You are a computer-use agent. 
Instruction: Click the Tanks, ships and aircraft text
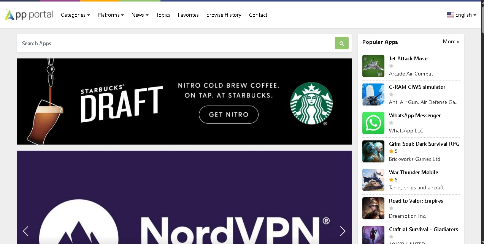pos(416,187)
